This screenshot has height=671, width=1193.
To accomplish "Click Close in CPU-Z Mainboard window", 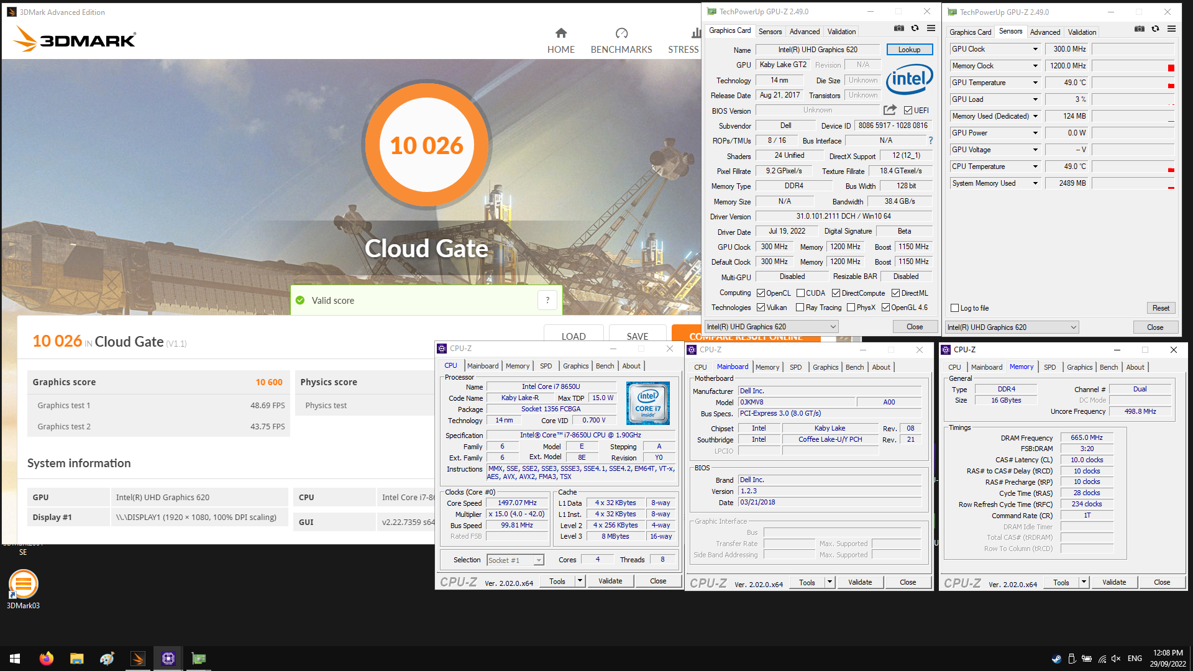I will [908, 582].
